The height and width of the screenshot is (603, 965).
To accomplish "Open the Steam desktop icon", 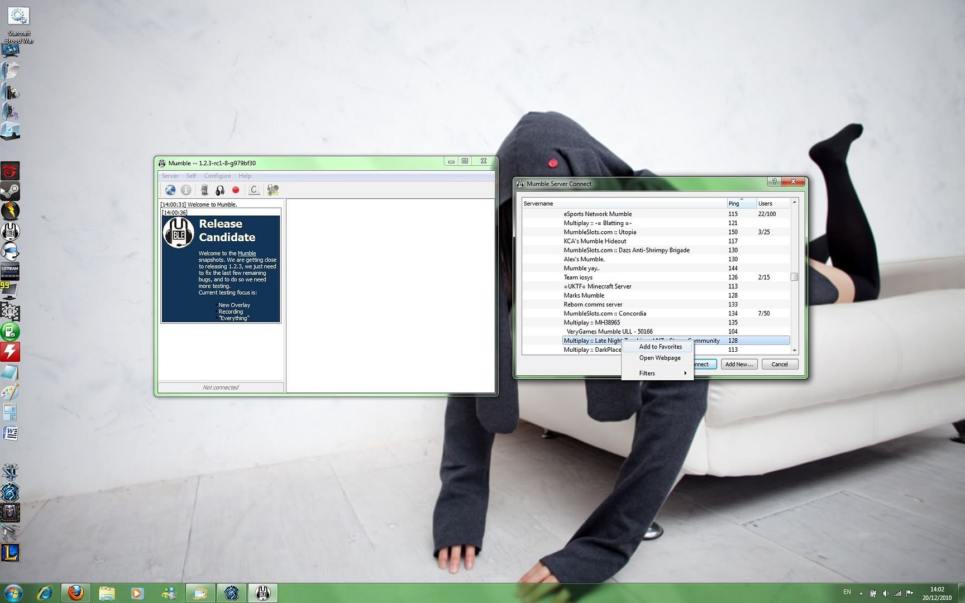I will [x=10, y=191].
